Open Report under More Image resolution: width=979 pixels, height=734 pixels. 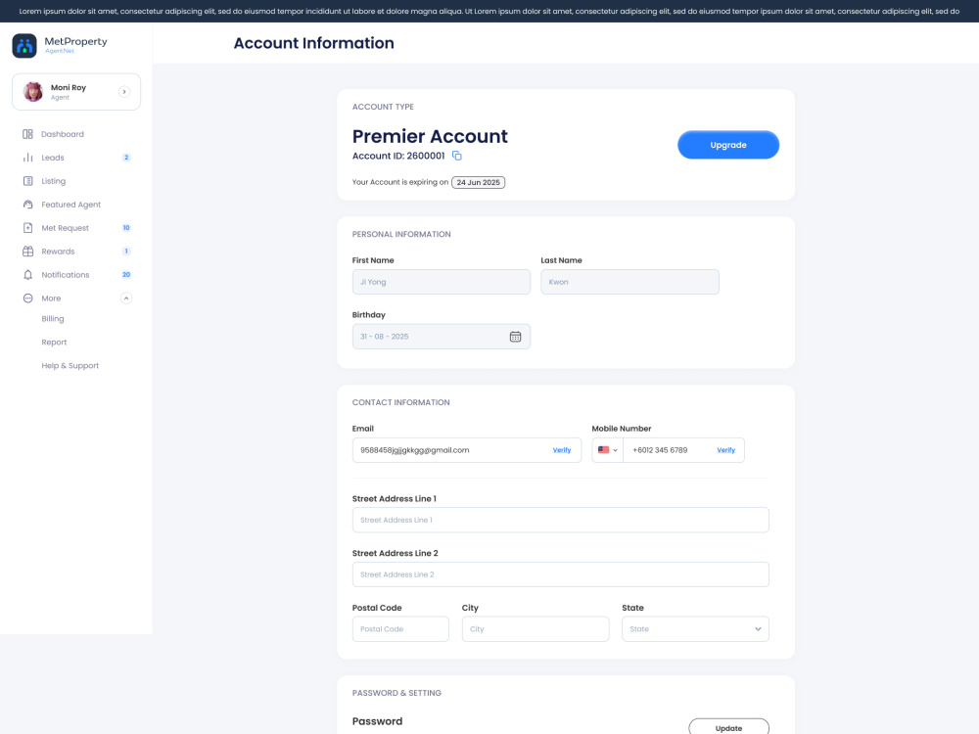[x=54, y=342]
